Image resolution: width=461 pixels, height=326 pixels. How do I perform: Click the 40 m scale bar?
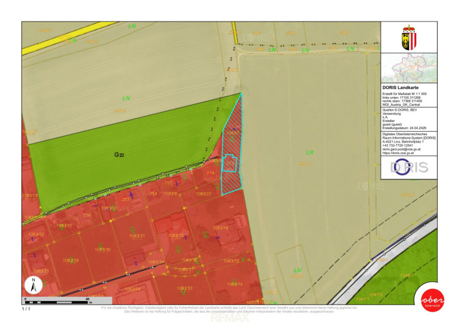(x=57, y=298)
